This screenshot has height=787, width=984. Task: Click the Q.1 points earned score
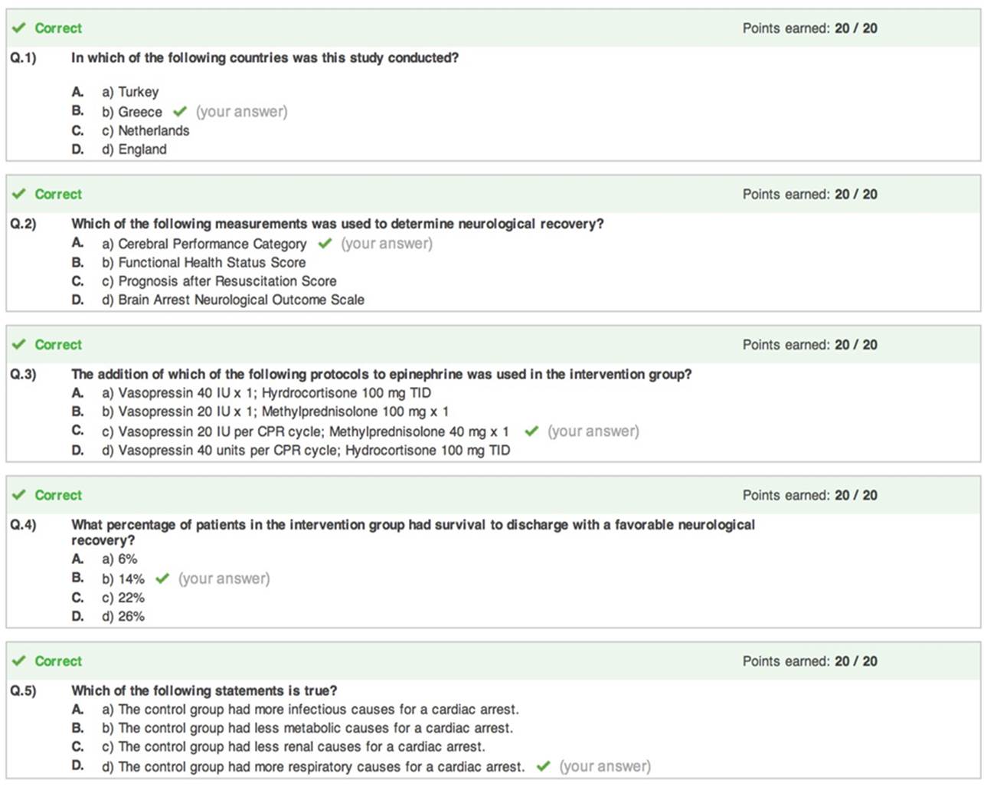click(x=810, y=28)
